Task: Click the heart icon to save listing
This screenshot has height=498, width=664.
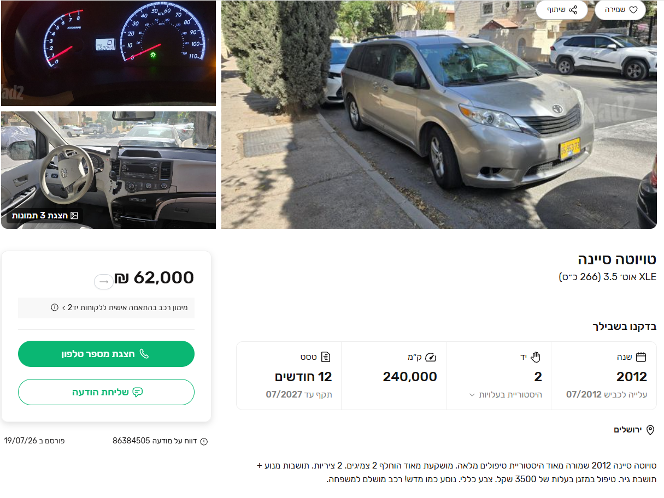Action: pyautogui.click(x=633, y=10)
